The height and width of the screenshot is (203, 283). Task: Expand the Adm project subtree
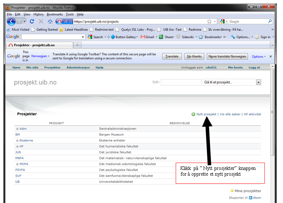click(17, 129)
